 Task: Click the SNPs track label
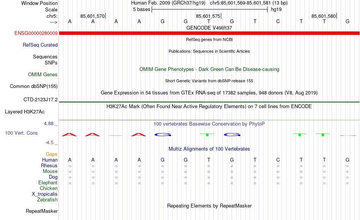51,63
